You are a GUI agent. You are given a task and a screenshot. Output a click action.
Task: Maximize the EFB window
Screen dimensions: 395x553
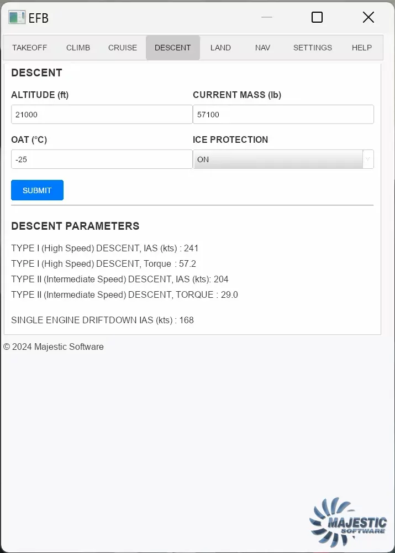(x=317, y=17)
